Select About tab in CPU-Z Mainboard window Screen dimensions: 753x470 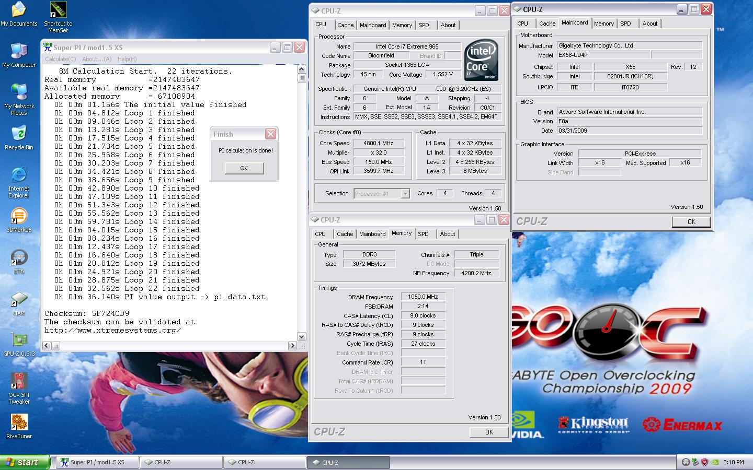coord(650,23)
